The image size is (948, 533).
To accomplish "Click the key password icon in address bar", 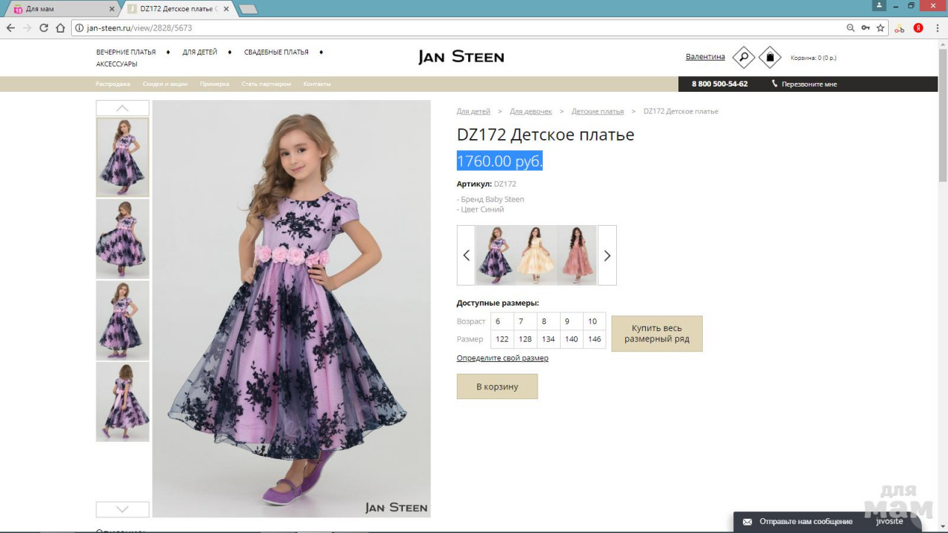I will 865,28.
